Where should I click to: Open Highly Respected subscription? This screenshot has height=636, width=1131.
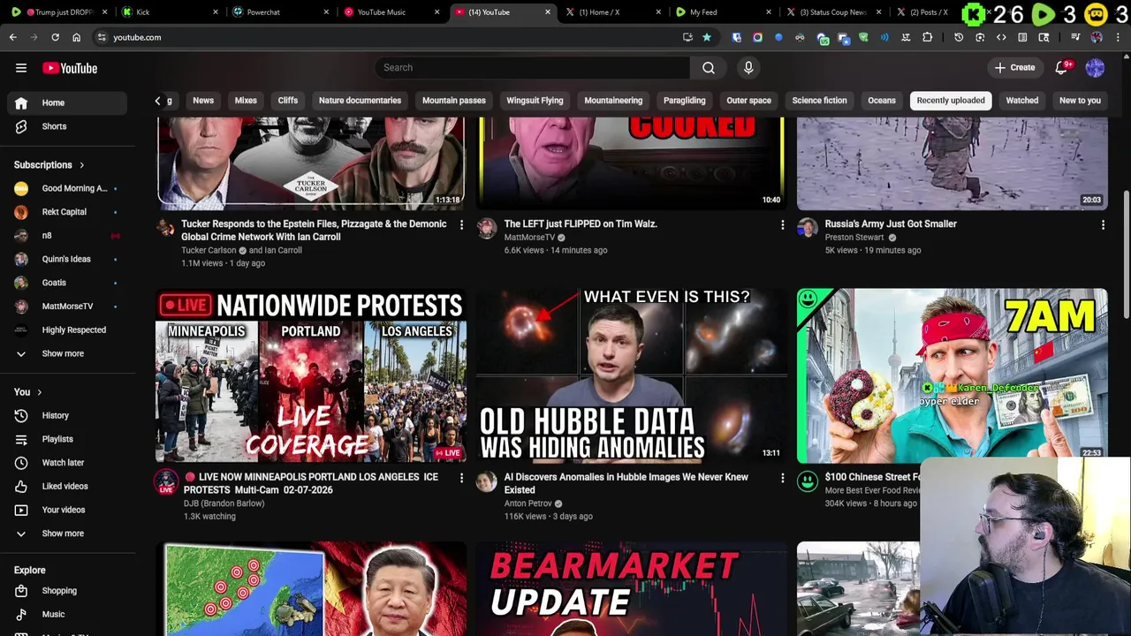point(67,329)
